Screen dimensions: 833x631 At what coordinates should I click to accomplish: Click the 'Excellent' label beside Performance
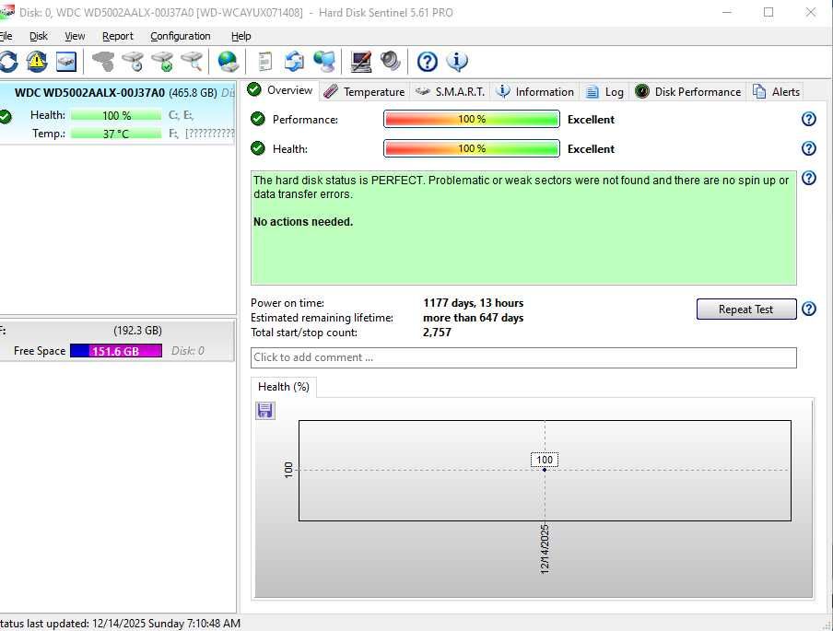pos(591,120)
